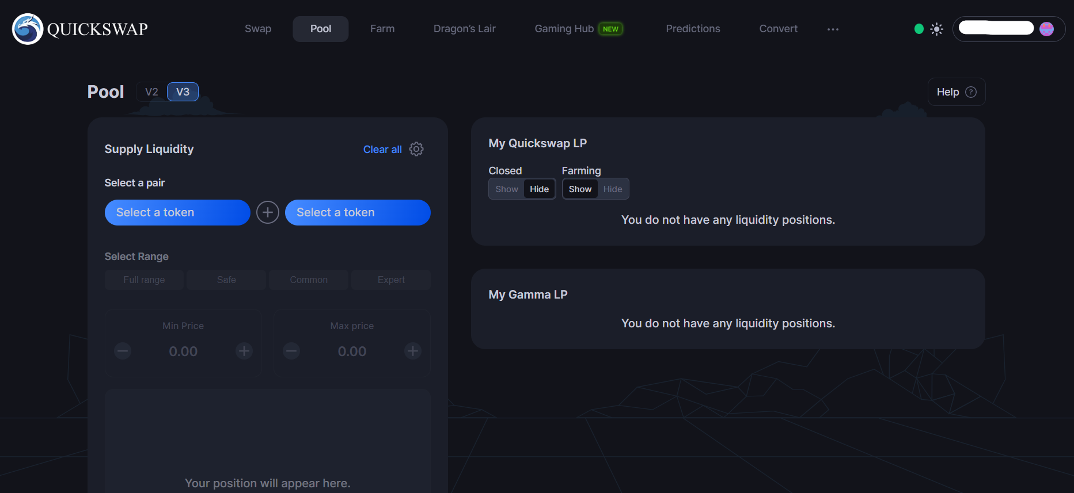The height and width of the screenshot is (493, 1074).
Task: Open the second Select a token dropdown
Action: coord(358,212)
